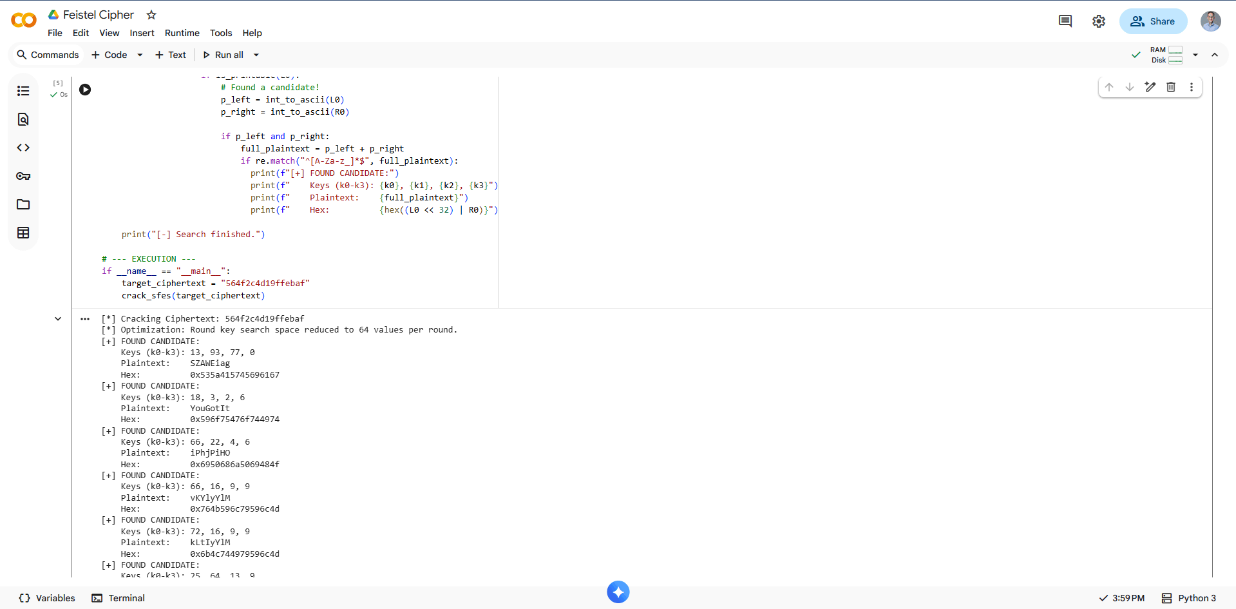Open notebook Settings gear icon
This screenshot has height=609, width=1236.
[x=1099, y=21]
